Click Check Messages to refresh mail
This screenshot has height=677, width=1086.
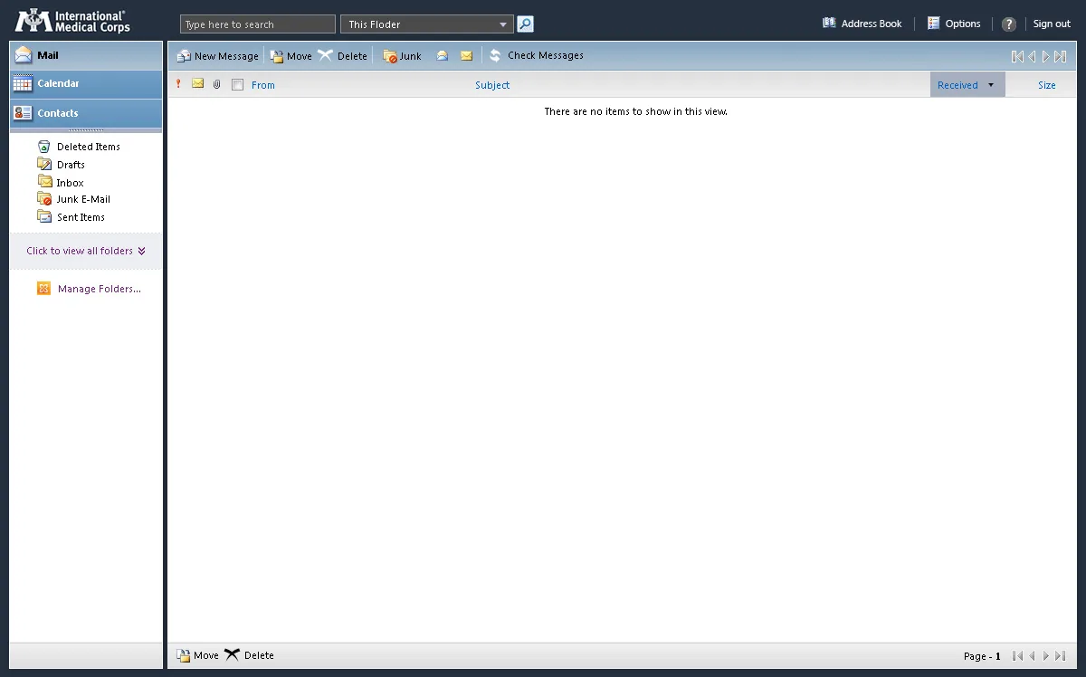coord(537,56)
